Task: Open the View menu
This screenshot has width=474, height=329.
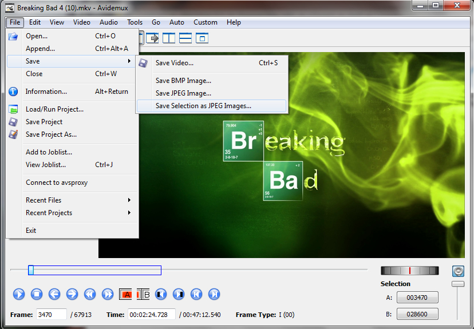Action: tap(57, 22)
